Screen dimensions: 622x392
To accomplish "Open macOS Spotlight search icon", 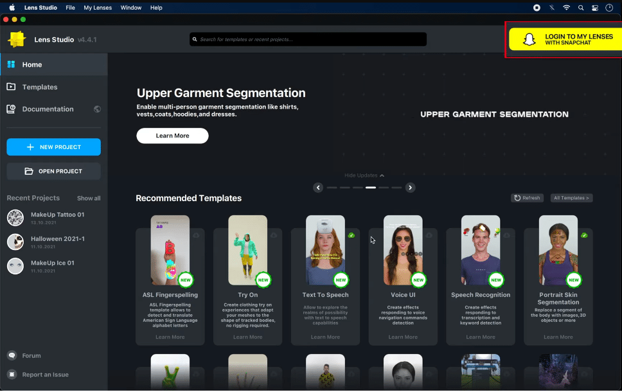I will [581, 8].
